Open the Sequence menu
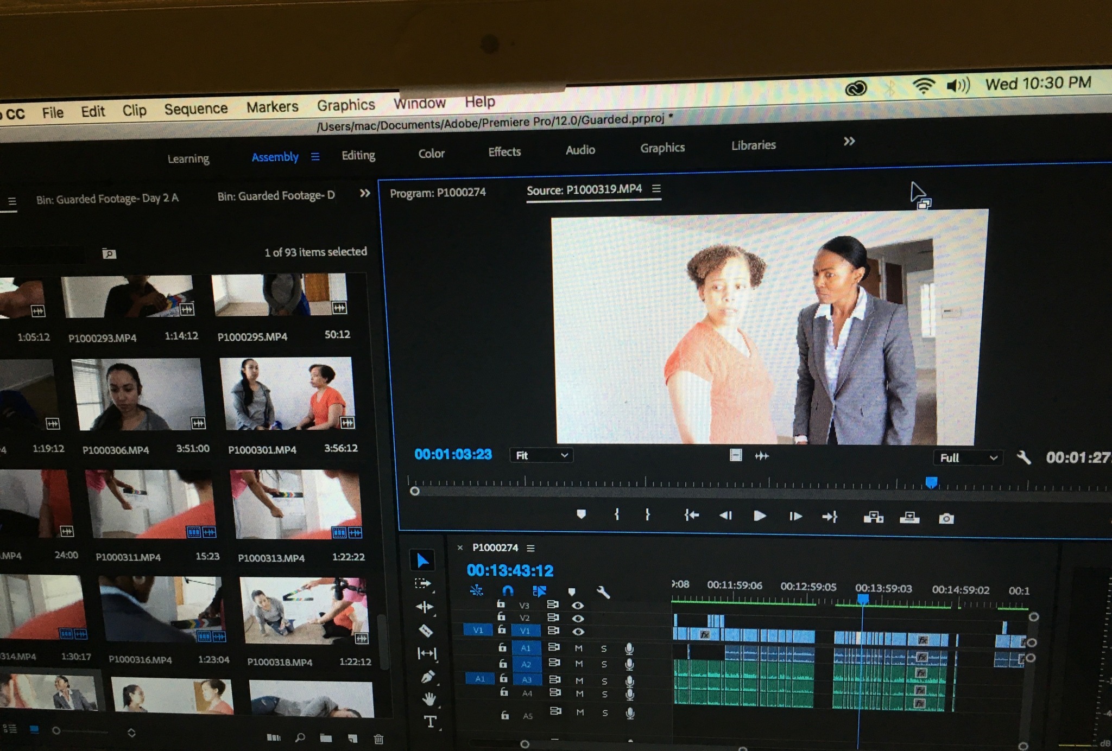Viewport: 1112px width, 751px height. [x=195, y=109]
